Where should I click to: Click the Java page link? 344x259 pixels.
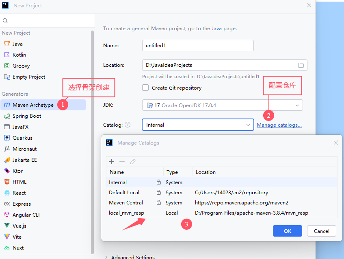point(216,29)
